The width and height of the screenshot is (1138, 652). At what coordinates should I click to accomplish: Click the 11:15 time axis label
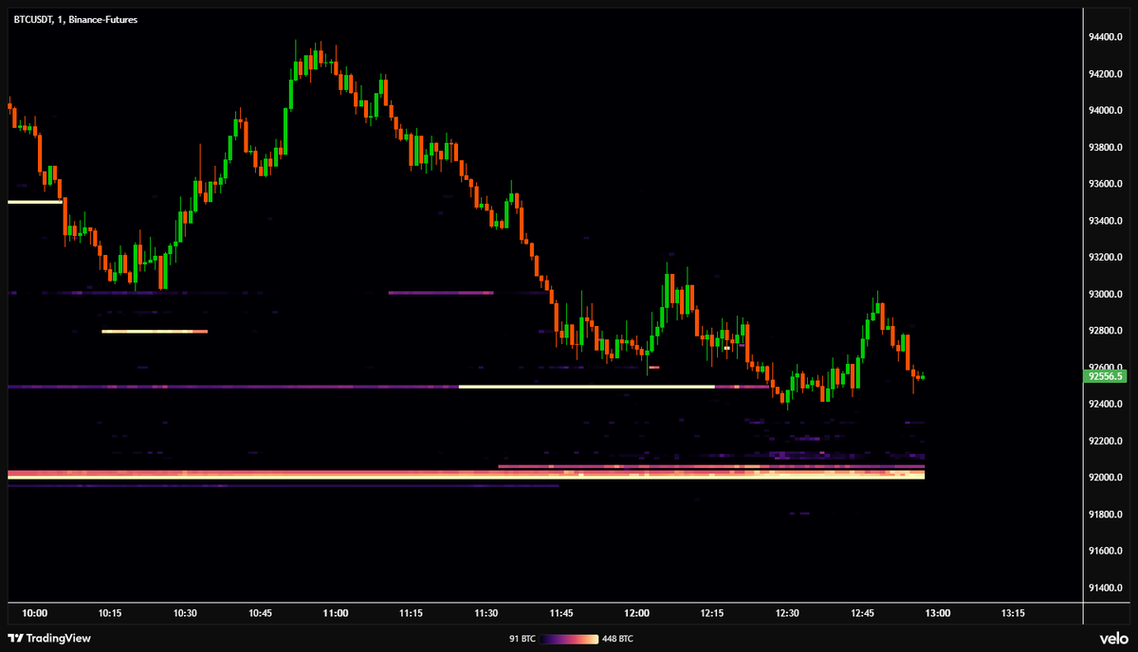(411, 613)
